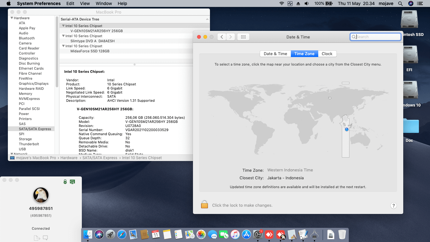This screenshot has width=430, height=242.
Task: Collapse chipset row above V-GEN10SM21AR256HY
Action: point(64,26)
